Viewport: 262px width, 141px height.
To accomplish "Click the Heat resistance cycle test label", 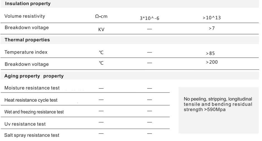I will pos(31,100).
